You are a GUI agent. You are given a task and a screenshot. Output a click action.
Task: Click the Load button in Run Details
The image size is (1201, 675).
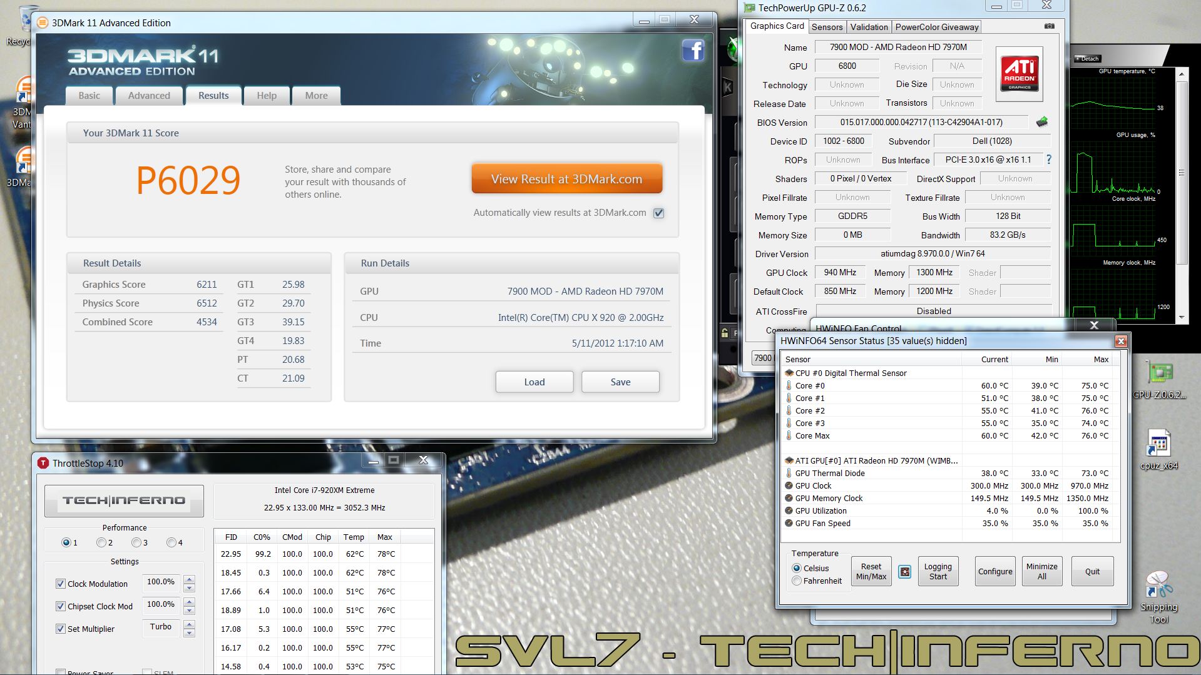[534, 382]
